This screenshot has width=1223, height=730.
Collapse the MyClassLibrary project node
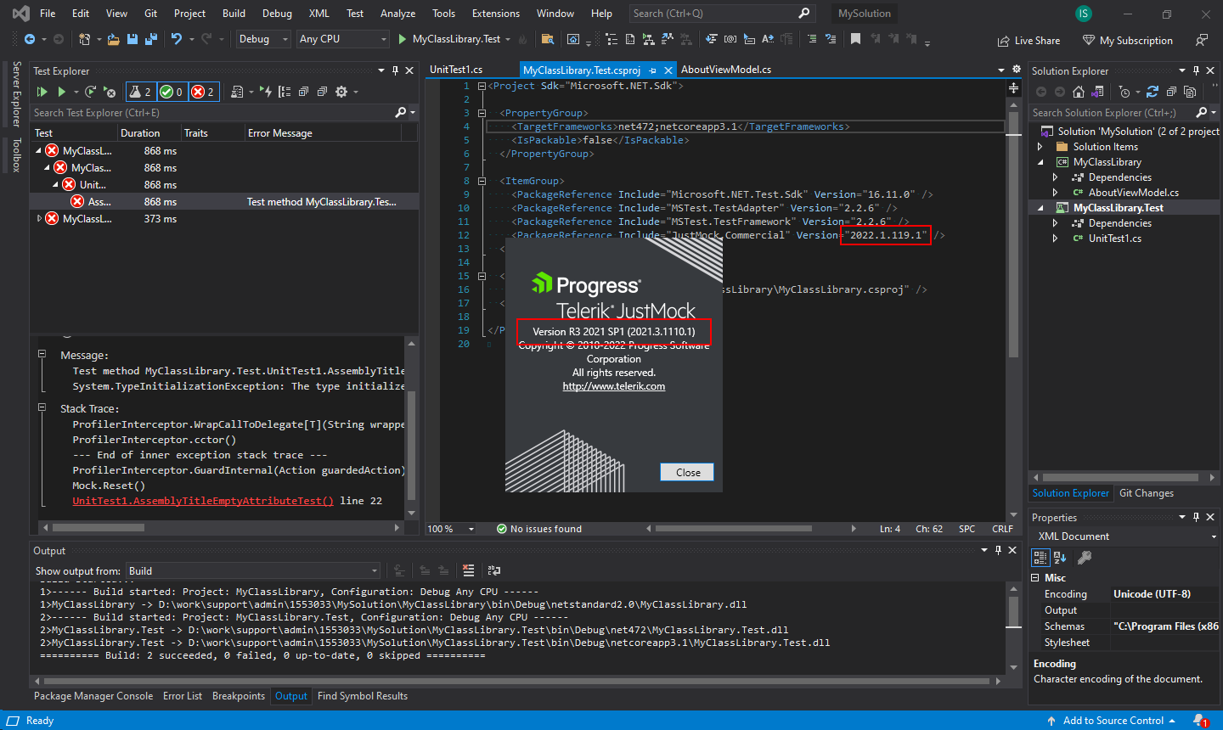coord(1040,162)
